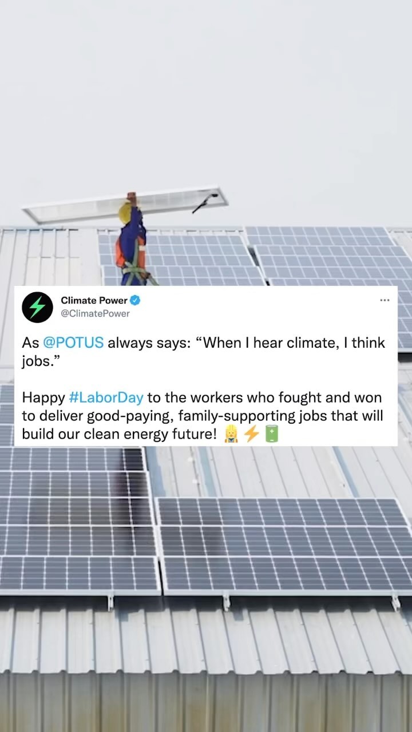Open the @POTUS mention link
Screen dimensions: 412x732
73,343
